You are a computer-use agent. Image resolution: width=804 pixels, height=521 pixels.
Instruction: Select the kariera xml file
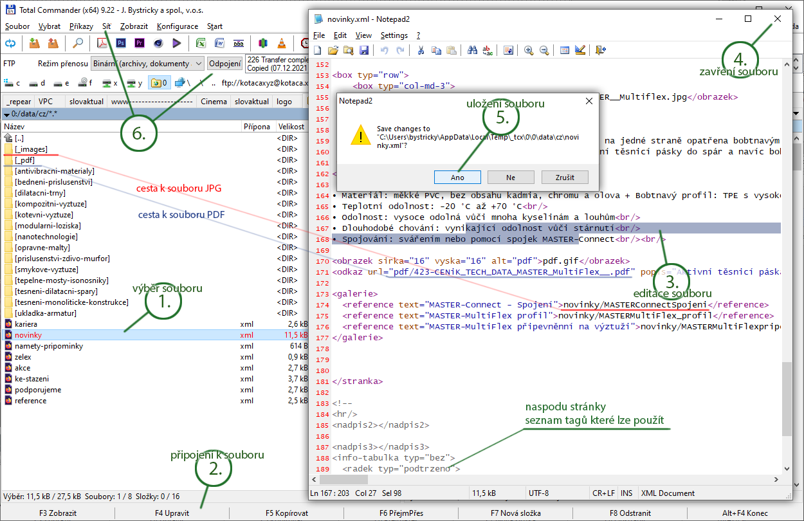point(26,324)
